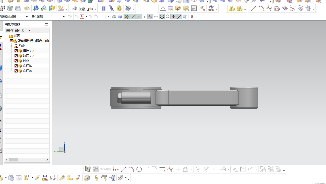Open dropdown arrow next to locked cubes
The width and height of the screenshot is (326, 184).
(x=245, y=10)
